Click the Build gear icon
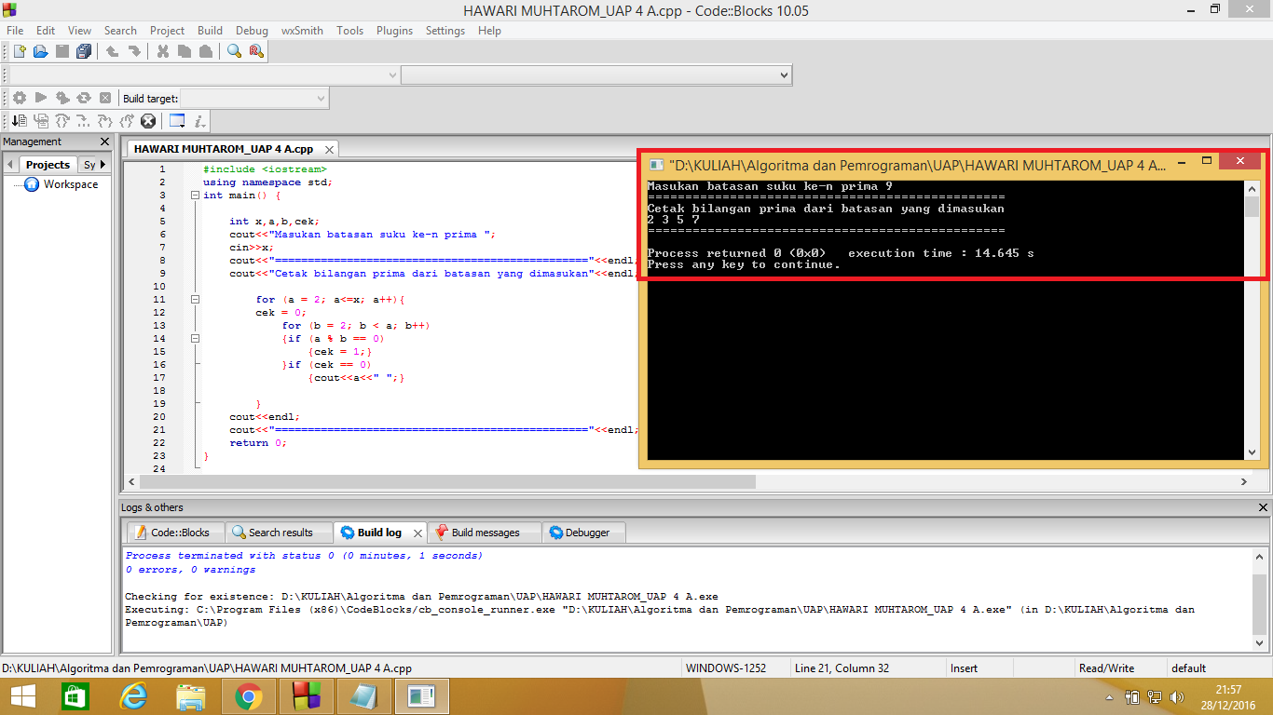The width and height of the screenshot is (1273, 715). click(x=19, y=98)
